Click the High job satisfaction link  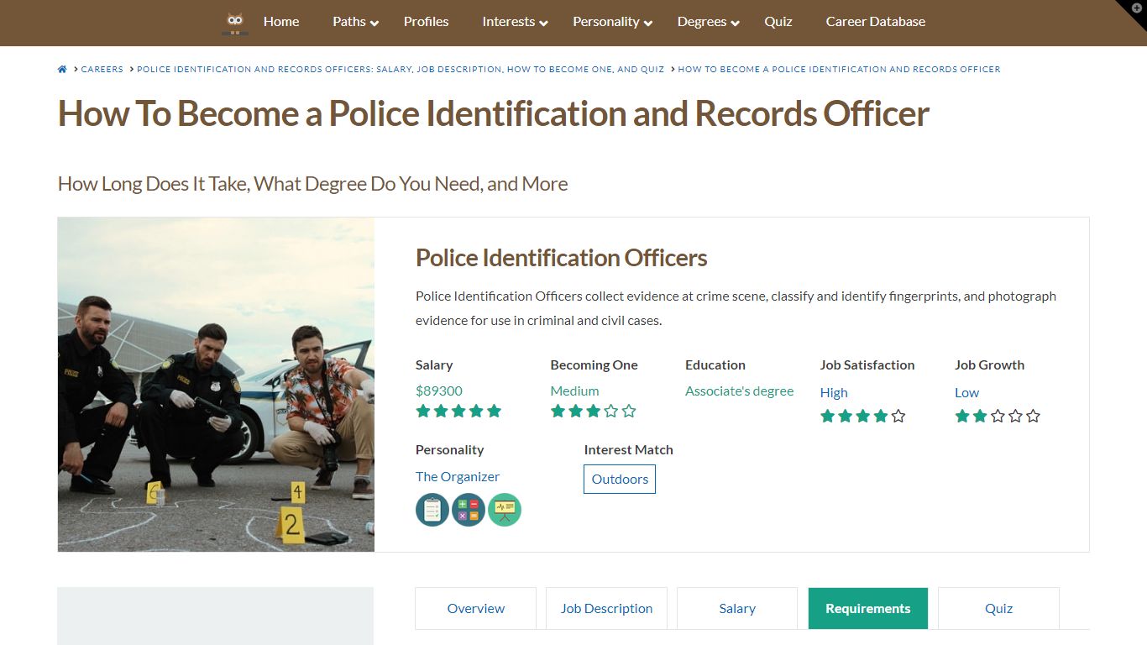pyautogui.click(x=834, y=392)
